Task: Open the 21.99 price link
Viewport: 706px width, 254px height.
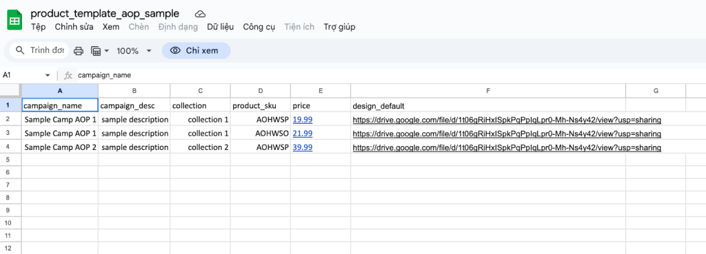Action: 303,134
